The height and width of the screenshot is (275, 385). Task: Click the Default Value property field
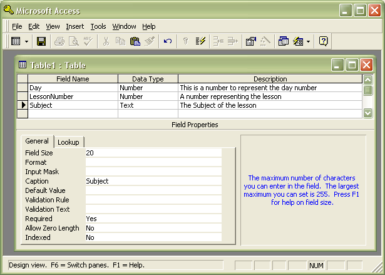pos(153,190)
